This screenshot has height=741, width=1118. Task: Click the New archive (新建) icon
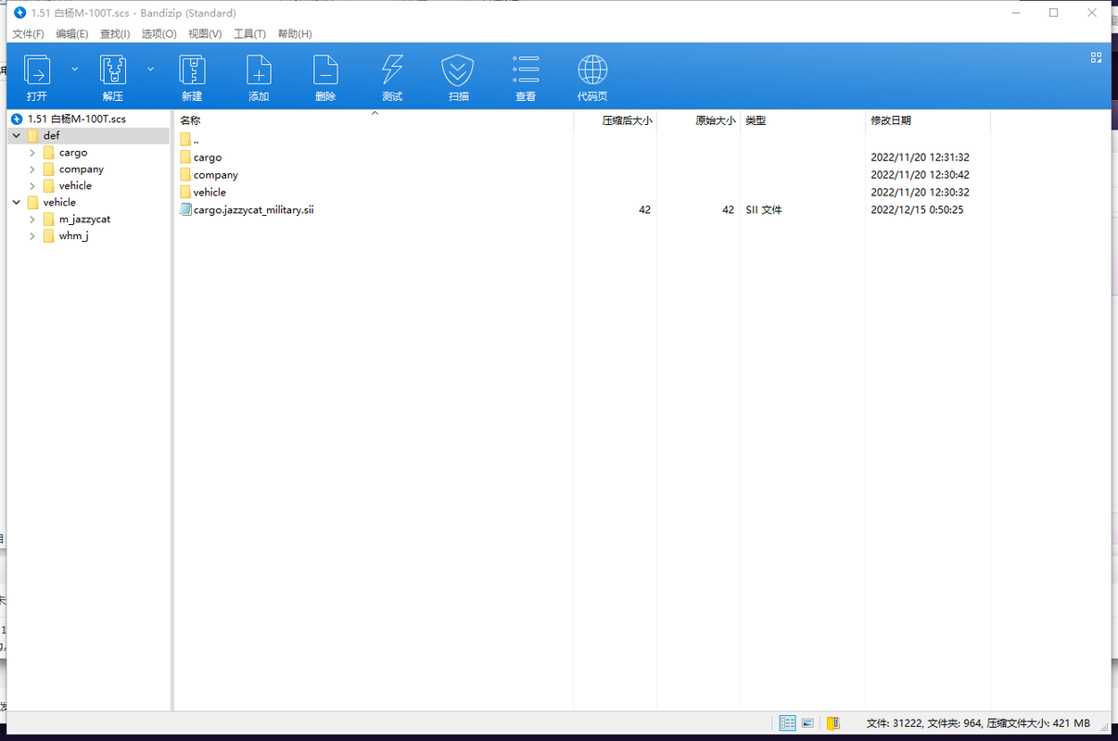click(192, 70)
